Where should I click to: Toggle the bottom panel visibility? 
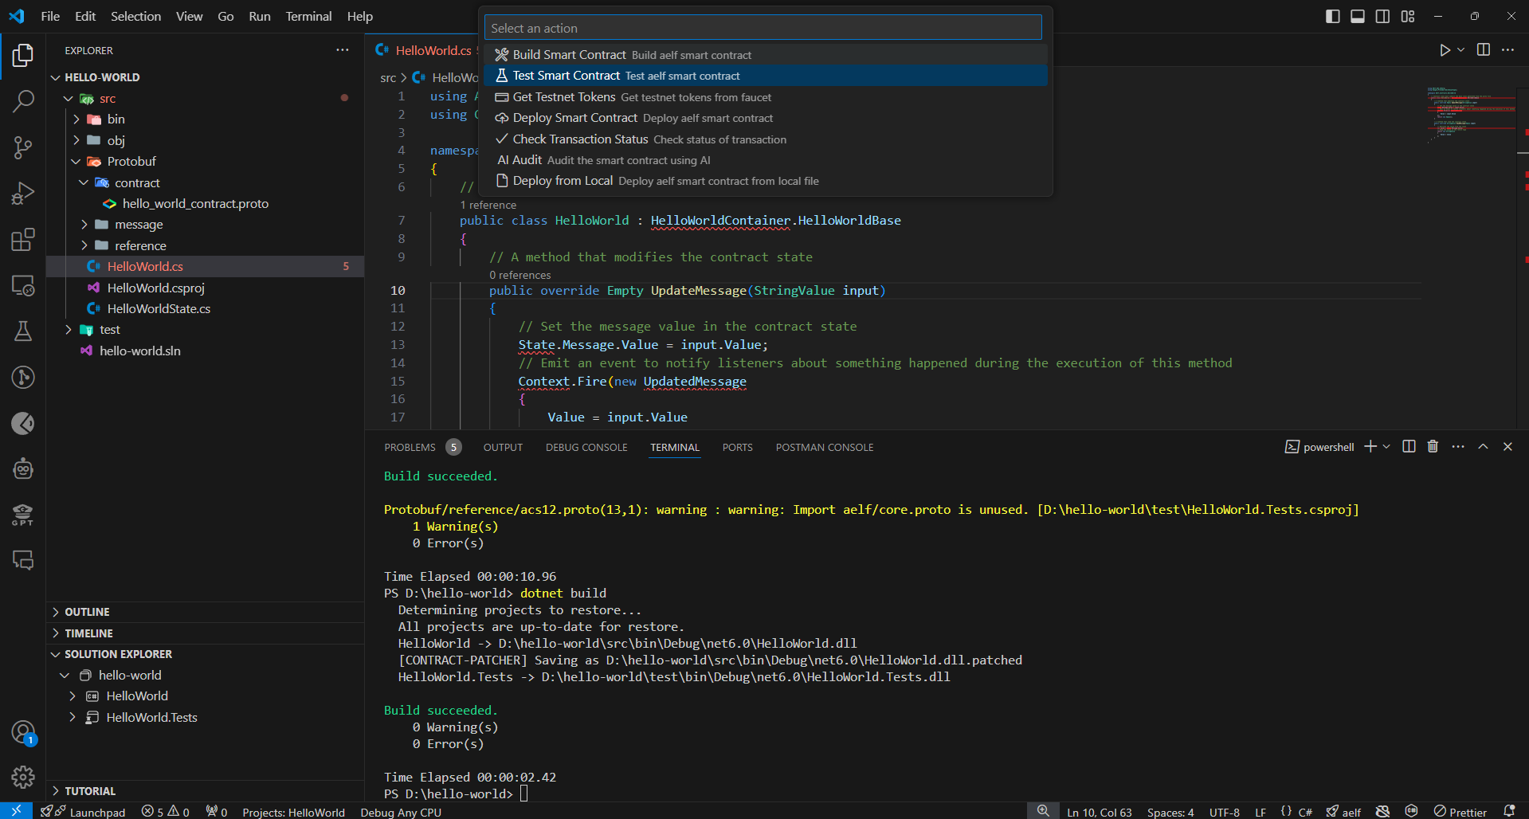click(x=1358, y=16)
